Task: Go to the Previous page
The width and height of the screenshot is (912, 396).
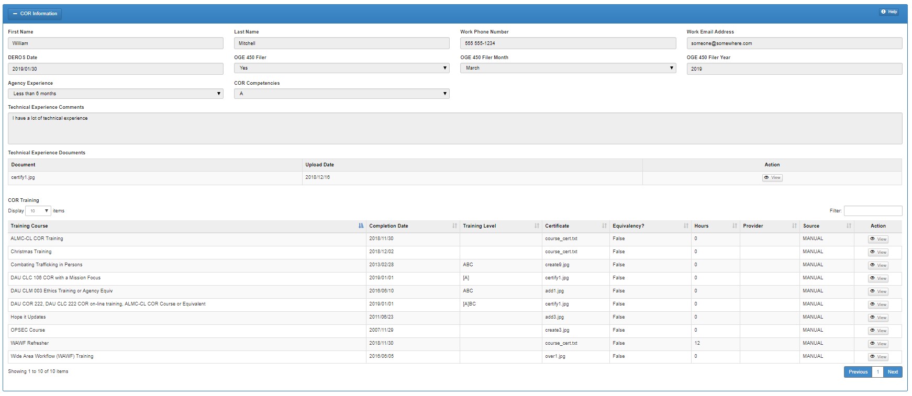Action: tap(858, 372)
